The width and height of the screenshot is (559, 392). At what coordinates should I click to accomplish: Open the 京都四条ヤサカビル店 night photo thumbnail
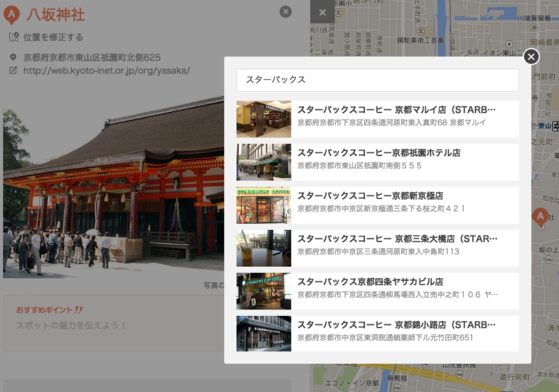264,291
